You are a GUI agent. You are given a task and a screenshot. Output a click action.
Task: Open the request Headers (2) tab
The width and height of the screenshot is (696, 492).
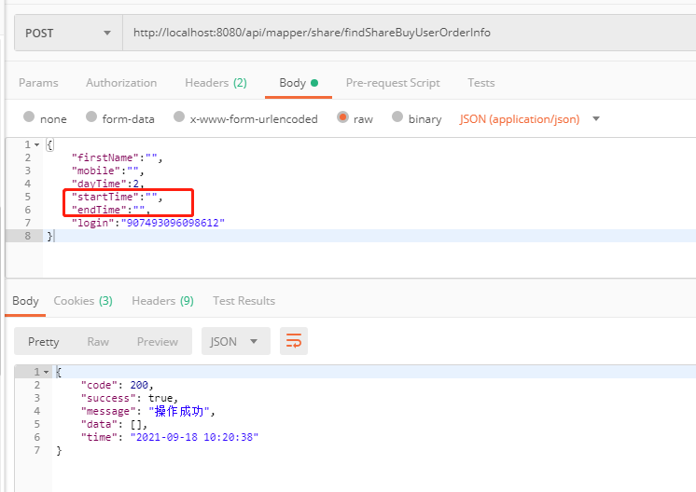[216, 83]
